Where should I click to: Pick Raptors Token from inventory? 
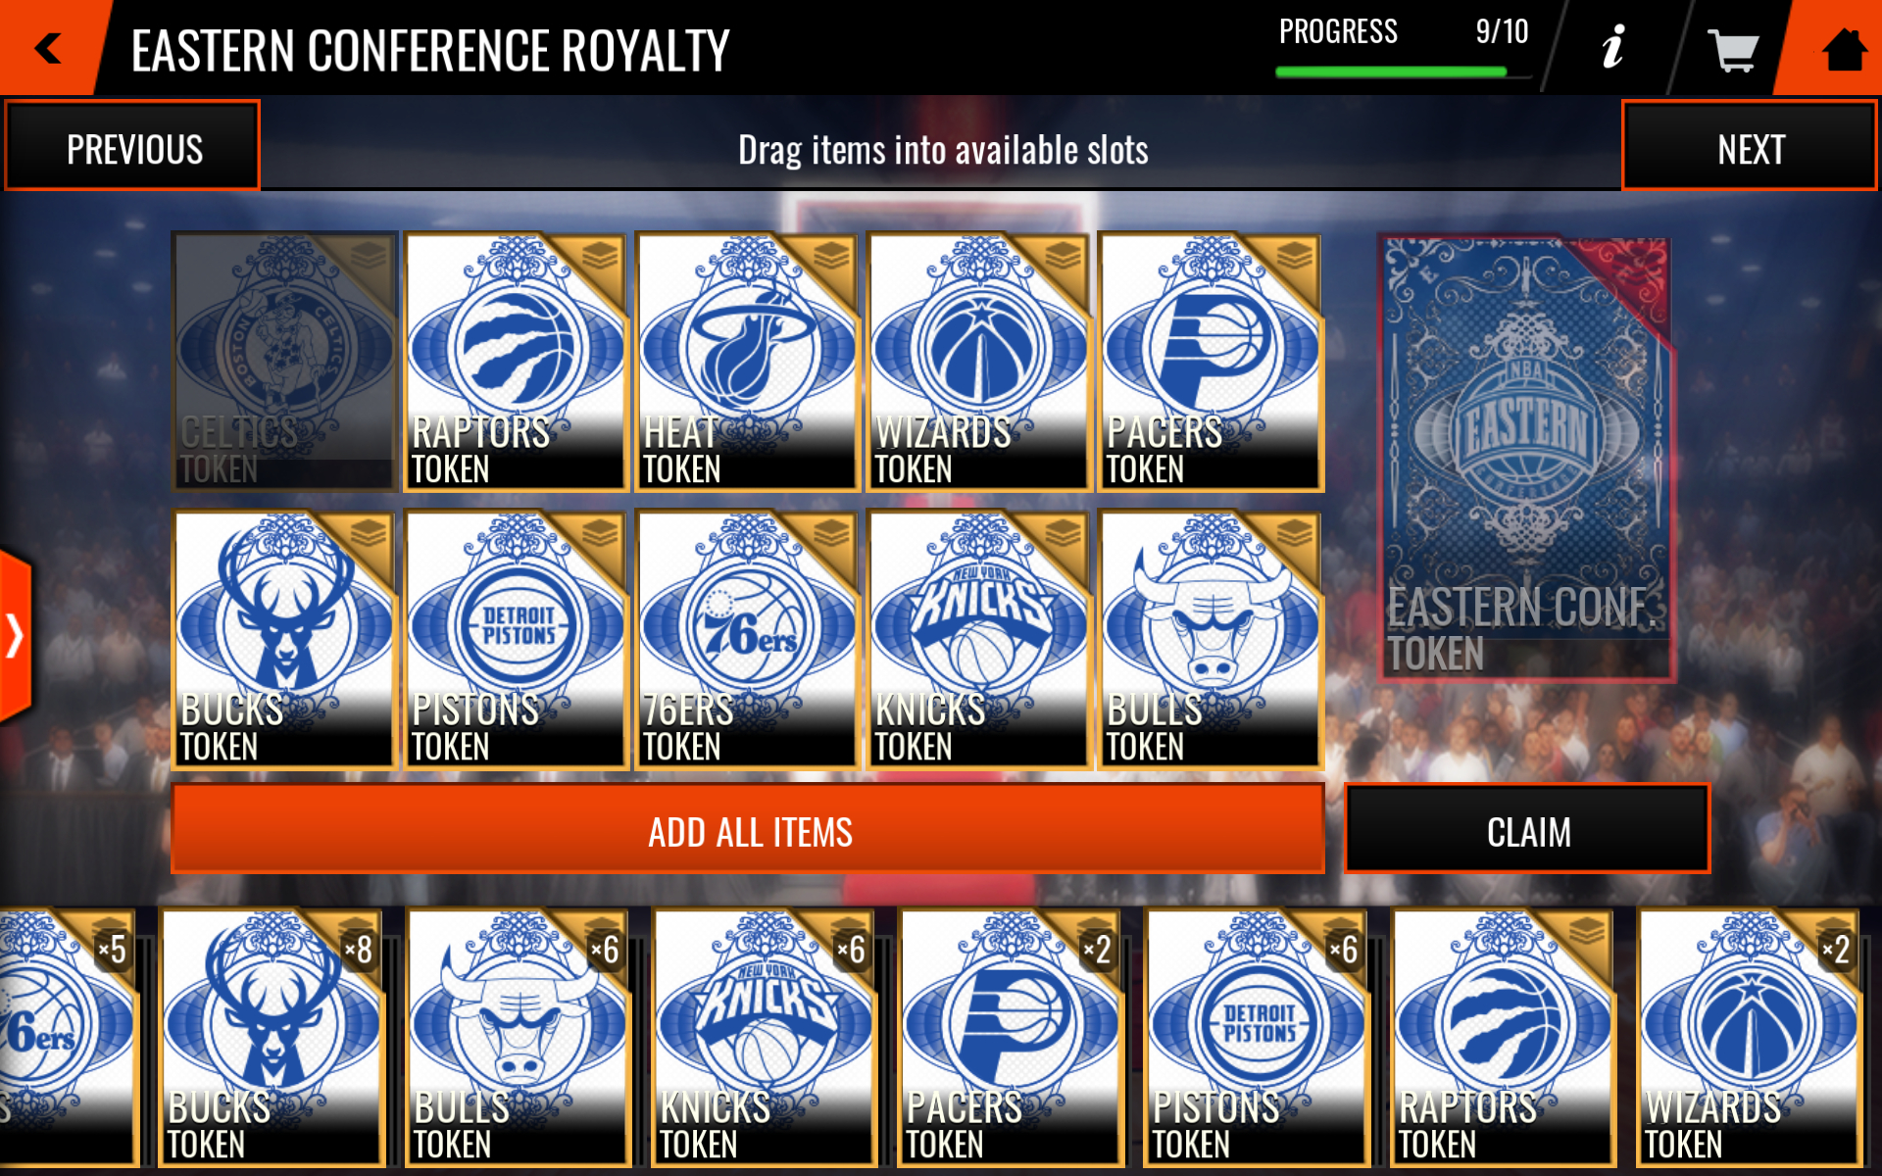click(x=1503, y=1037)
